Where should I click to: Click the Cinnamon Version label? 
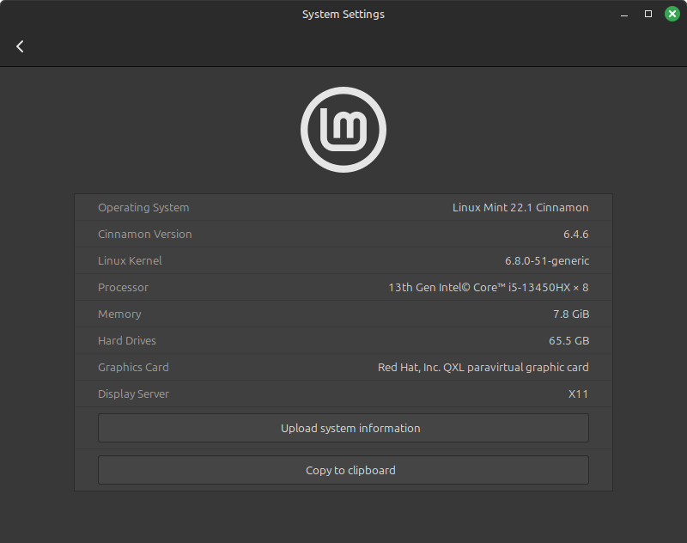point(145,234)
